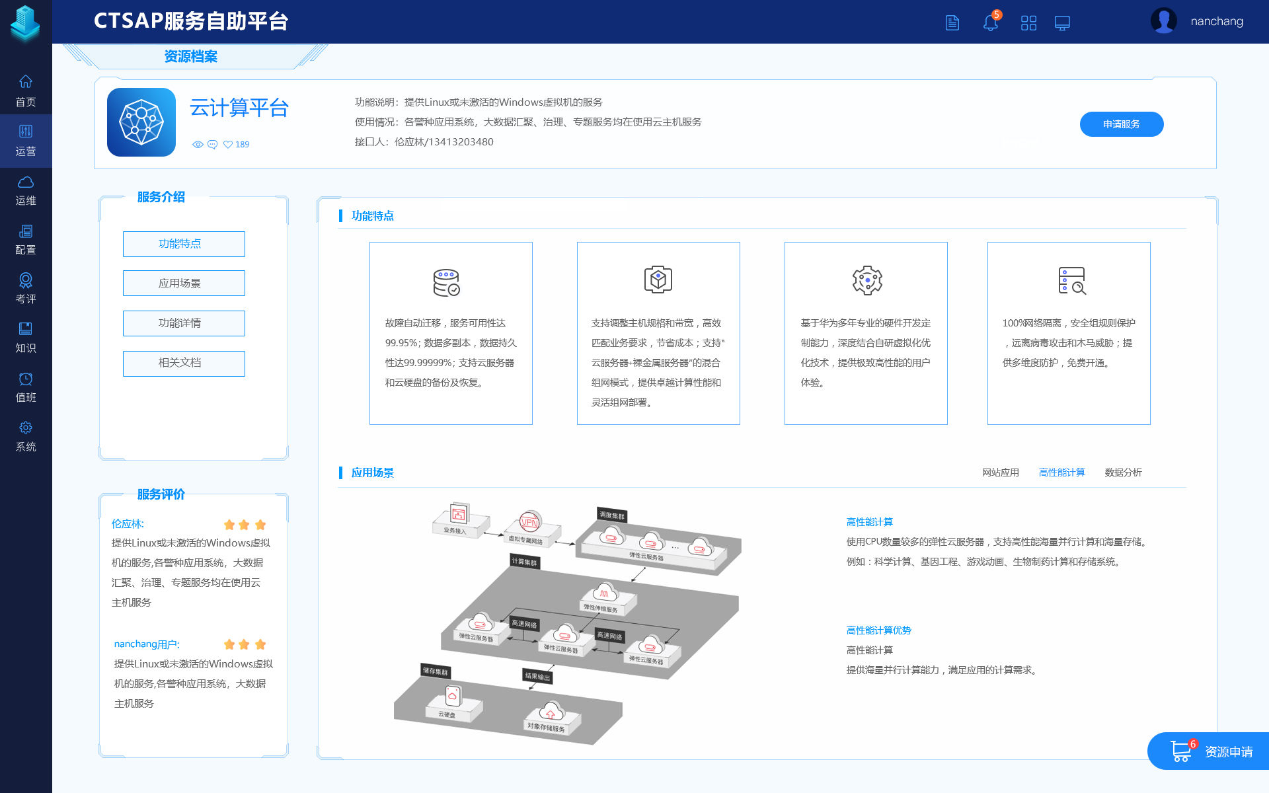Click the nanchang user avatar
The height and width of the screenshot is (793, 1269).
1163,21
